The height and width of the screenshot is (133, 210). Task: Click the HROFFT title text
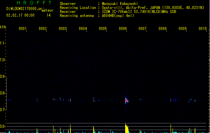pyautogui.click(x=34, y=3)
